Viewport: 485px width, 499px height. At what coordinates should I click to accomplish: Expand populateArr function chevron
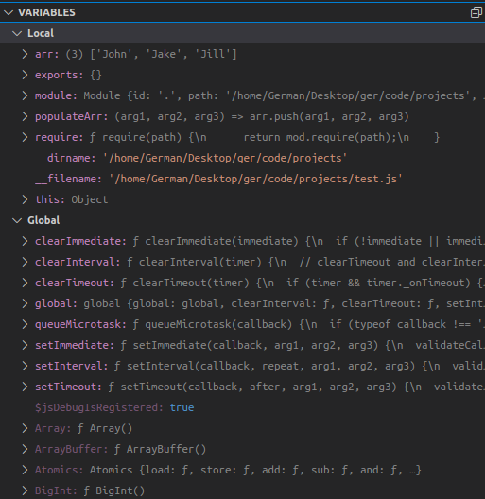click(25, 116)
